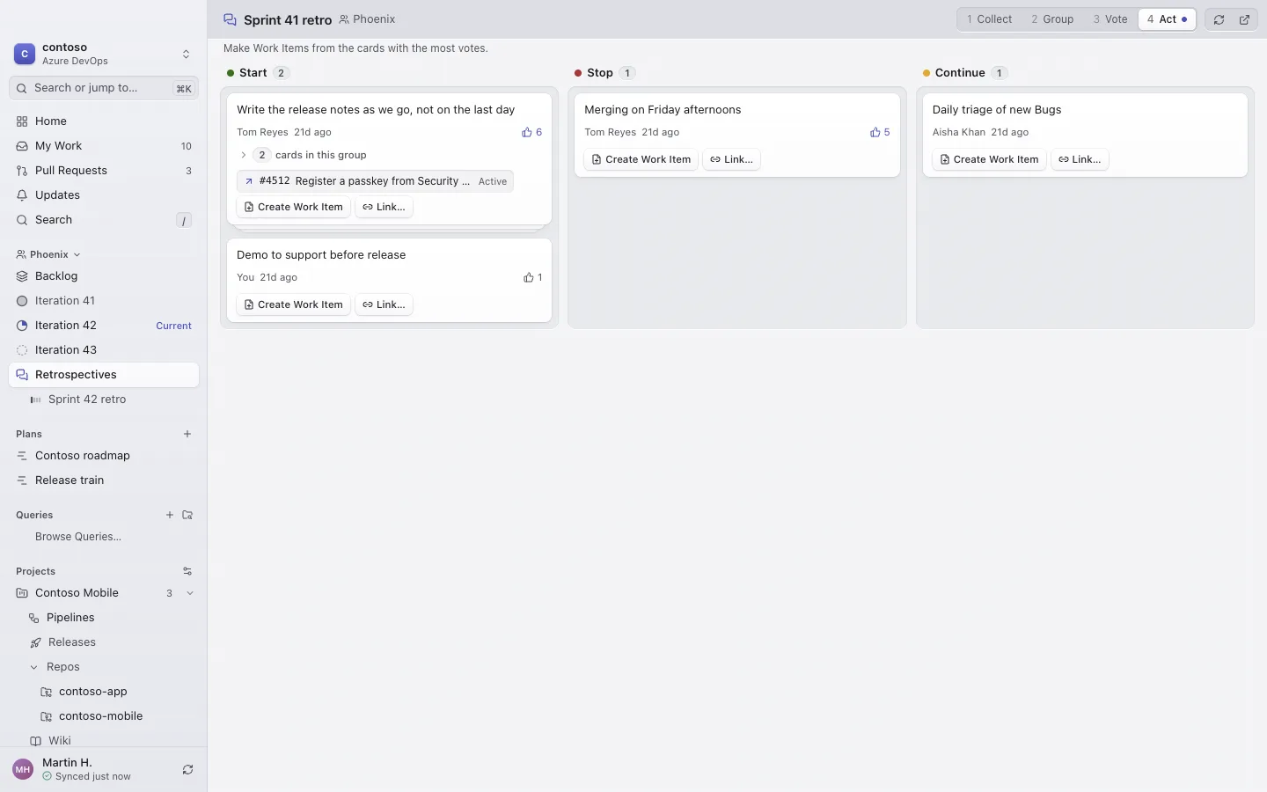
Task: Open the Projects filter settings icon
Action: tap(187, 571)
